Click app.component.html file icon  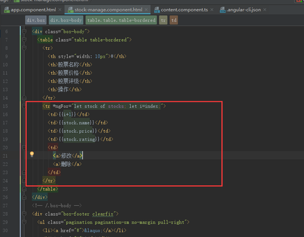click(x=7, y=10)
